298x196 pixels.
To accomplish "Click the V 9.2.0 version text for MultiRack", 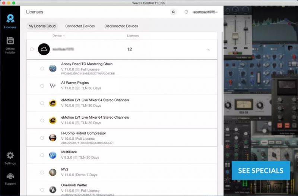I will [x=67, y=157].
